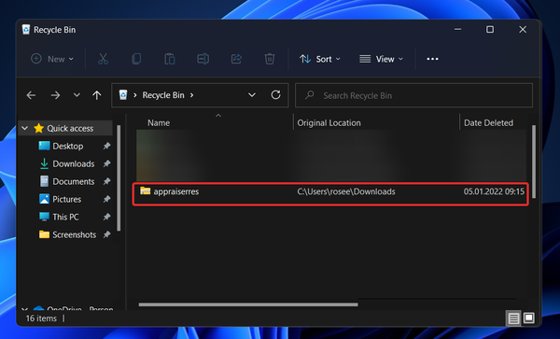Click the Rename icon in toolbar
The width and height of the screenshot is (560, 339).
point(203,59)
